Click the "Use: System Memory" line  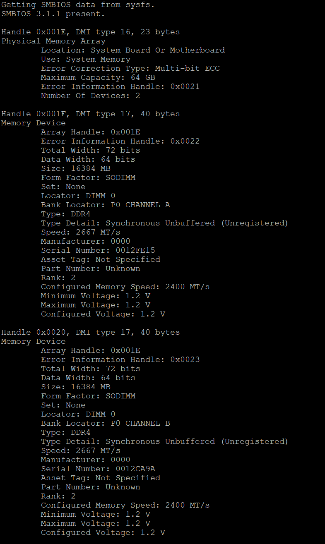(x=85, y=59)
